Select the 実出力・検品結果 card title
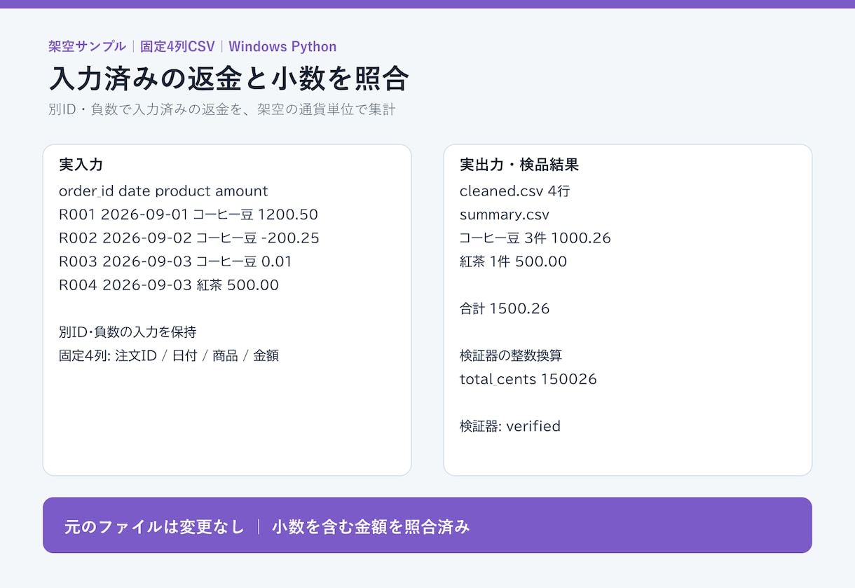 [x=519, y=165]
